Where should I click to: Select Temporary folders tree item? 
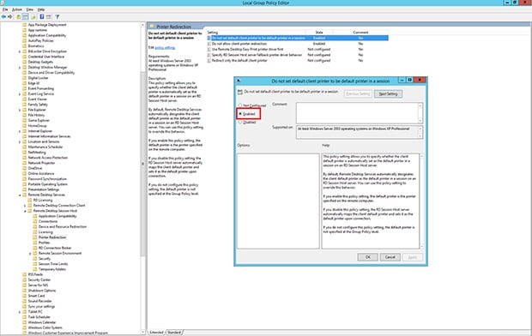pyautogui.click(x=52, y=269)
